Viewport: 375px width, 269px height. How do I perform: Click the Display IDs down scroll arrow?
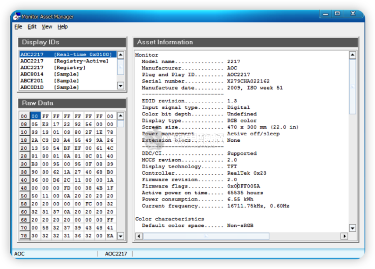pos(120,85)
